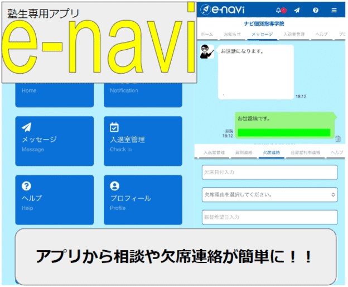Open help via the question mark header icon
This screenshot has height=287, width=348.
(x=316, y=10)
